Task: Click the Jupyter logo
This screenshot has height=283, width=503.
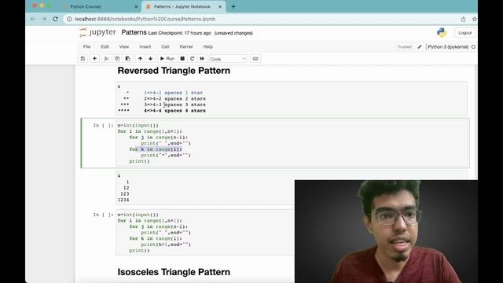Action: click(97, 32)
